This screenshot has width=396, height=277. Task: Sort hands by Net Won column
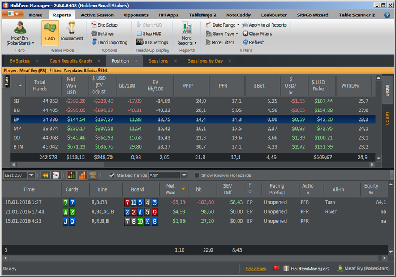[174, 189]
